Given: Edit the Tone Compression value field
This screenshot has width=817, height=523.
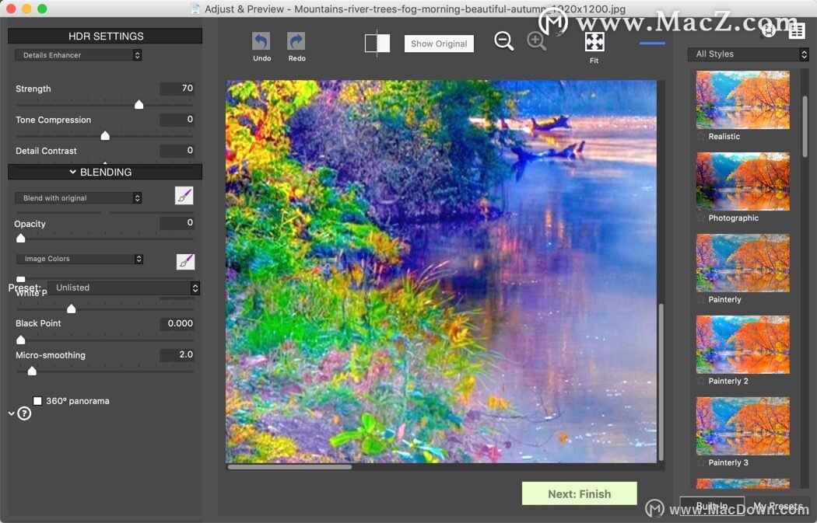Looking at the screenshot, I should (x=177, y=120).
